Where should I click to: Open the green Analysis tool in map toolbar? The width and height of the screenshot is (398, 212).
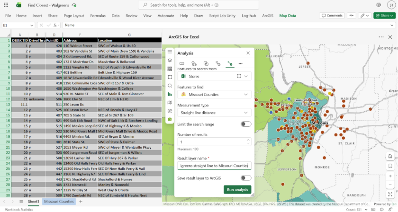pos(170,94)
